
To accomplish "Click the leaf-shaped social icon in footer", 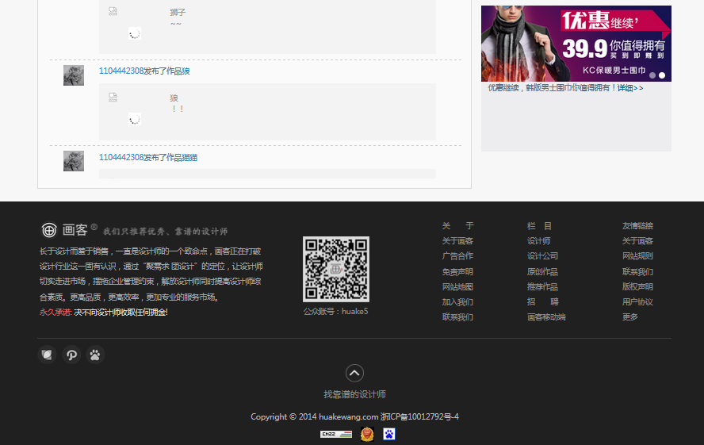I will pos(47,355).
